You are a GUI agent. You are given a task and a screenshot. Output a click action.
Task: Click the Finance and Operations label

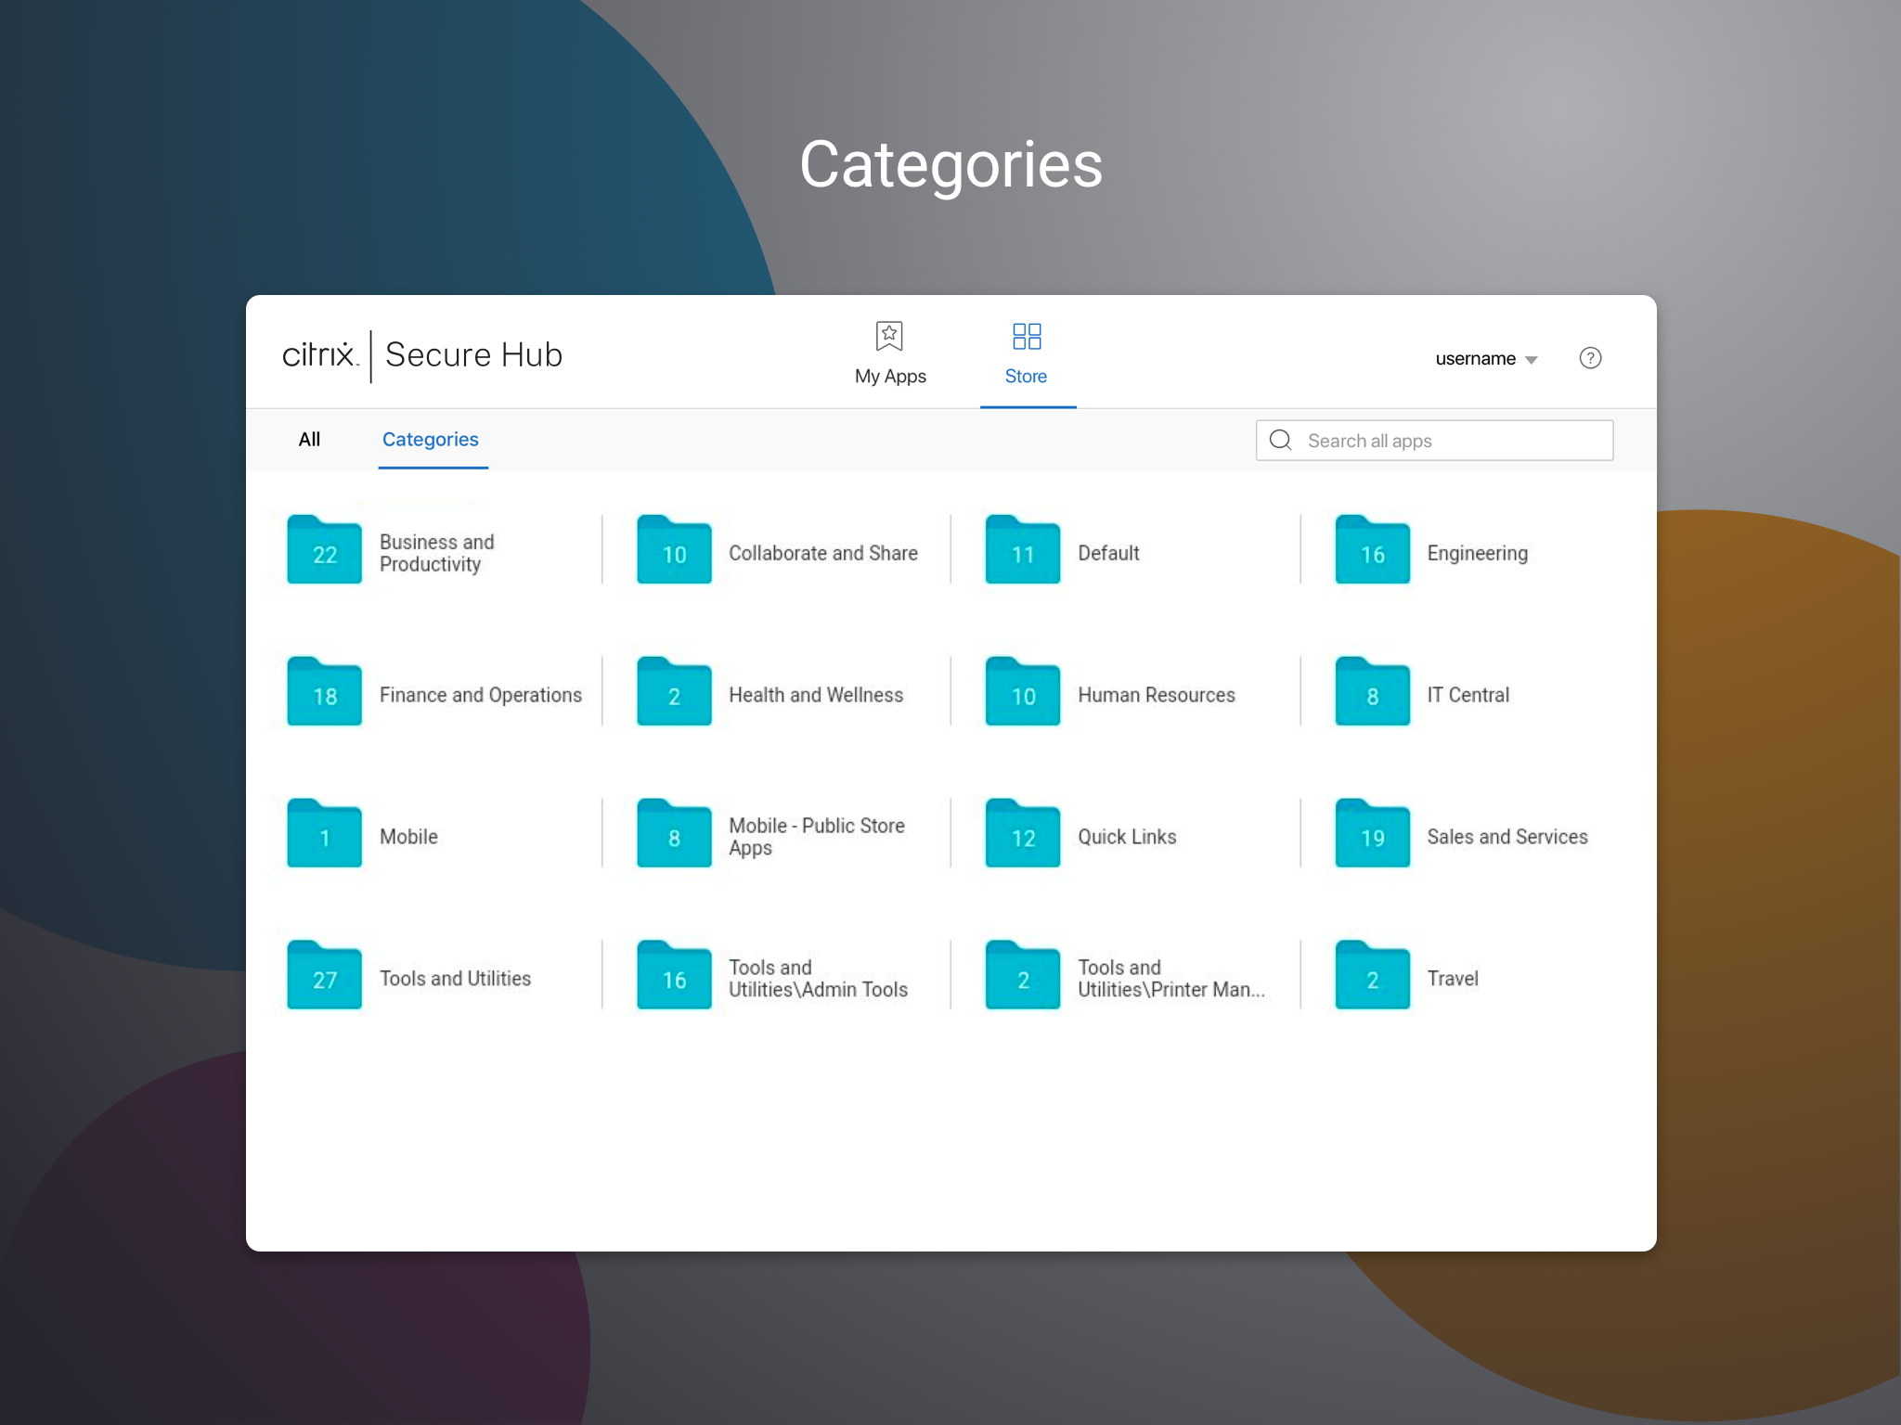point(481,695)
